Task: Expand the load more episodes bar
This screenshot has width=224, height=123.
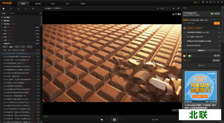Action: (x=201, y=51)
